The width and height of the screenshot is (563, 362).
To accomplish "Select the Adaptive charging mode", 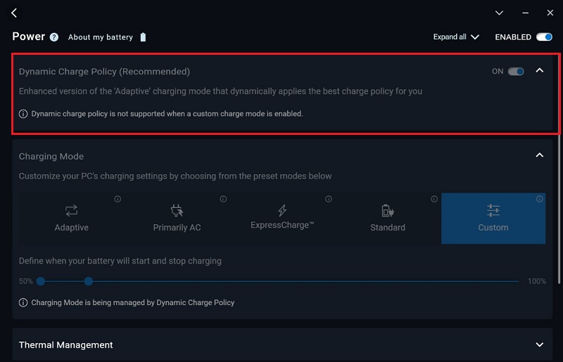I will point(71,218).
